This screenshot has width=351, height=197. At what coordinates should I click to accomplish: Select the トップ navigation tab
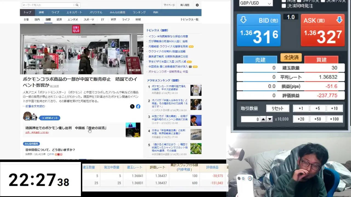[x=27, y=12]
